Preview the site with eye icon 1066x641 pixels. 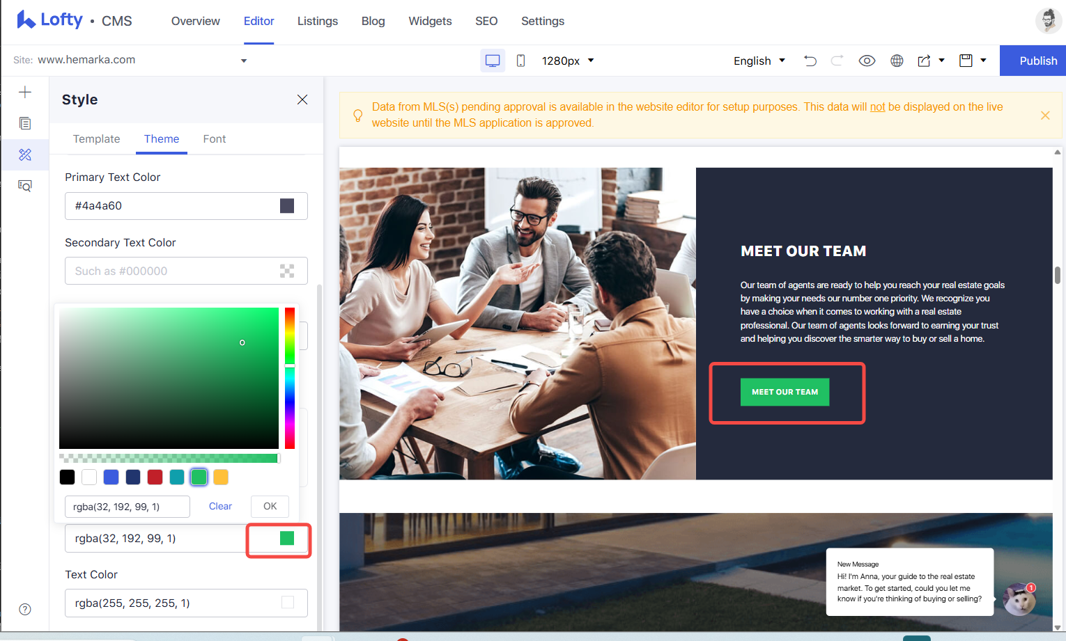[867, 61]
